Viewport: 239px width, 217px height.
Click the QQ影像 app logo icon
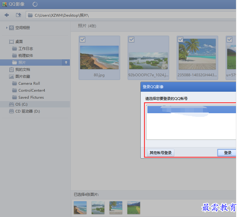coord(5,4)
